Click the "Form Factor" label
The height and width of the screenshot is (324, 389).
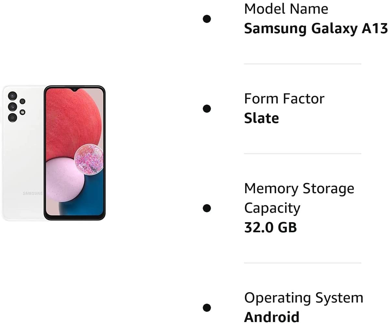pos(284,99)
